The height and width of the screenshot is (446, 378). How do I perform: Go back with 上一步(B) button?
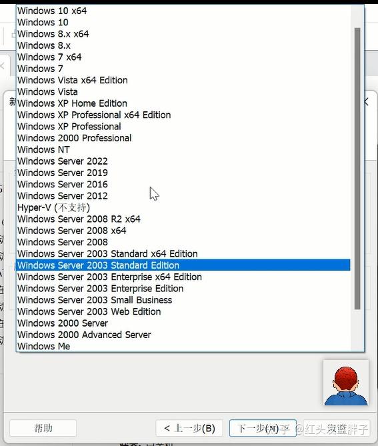pyautogui.click(x=189, y=428)
